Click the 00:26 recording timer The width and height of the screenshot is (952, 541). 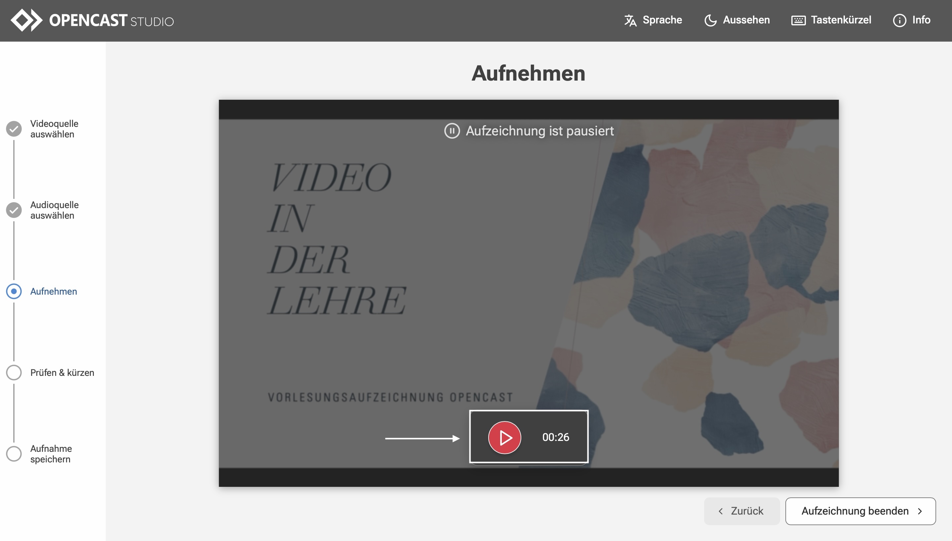(556, 437)
